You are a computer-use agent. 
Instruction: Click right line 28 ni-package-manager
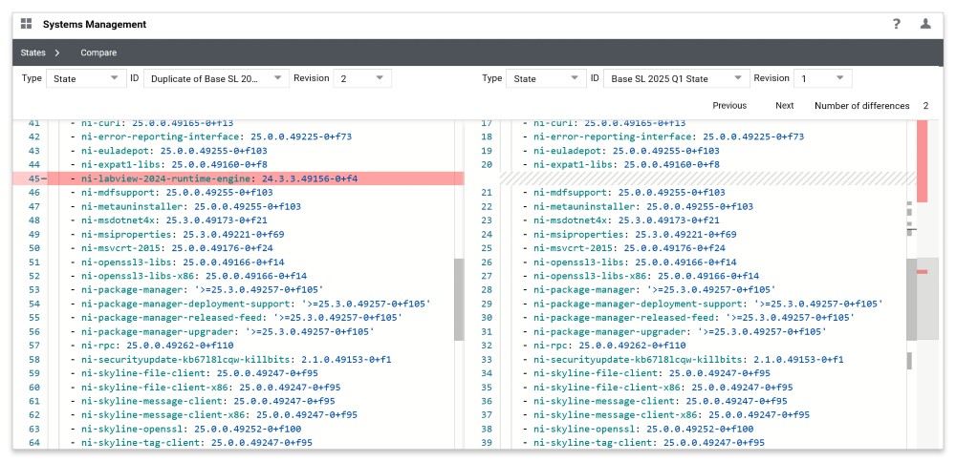(x=655, y=290)
